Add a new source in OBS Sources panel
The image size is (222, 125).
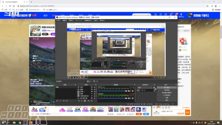click(79, 101)
